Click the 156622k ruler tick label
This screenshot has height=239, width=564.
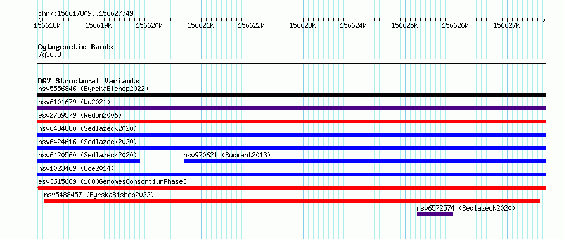[251, 25]
